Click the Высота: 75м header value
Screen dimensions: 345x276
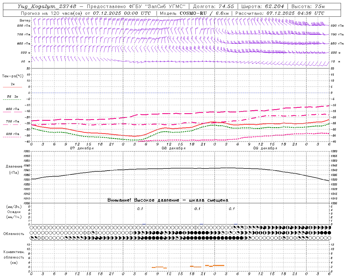click(308, 6)
